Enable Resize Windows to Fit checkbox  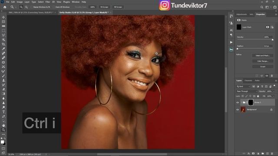[32, 7]
